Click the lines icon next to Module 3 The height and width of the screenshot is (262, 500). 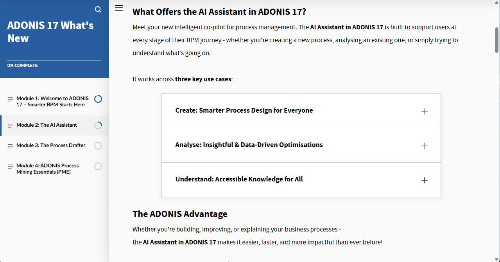(x=9, y=145)
